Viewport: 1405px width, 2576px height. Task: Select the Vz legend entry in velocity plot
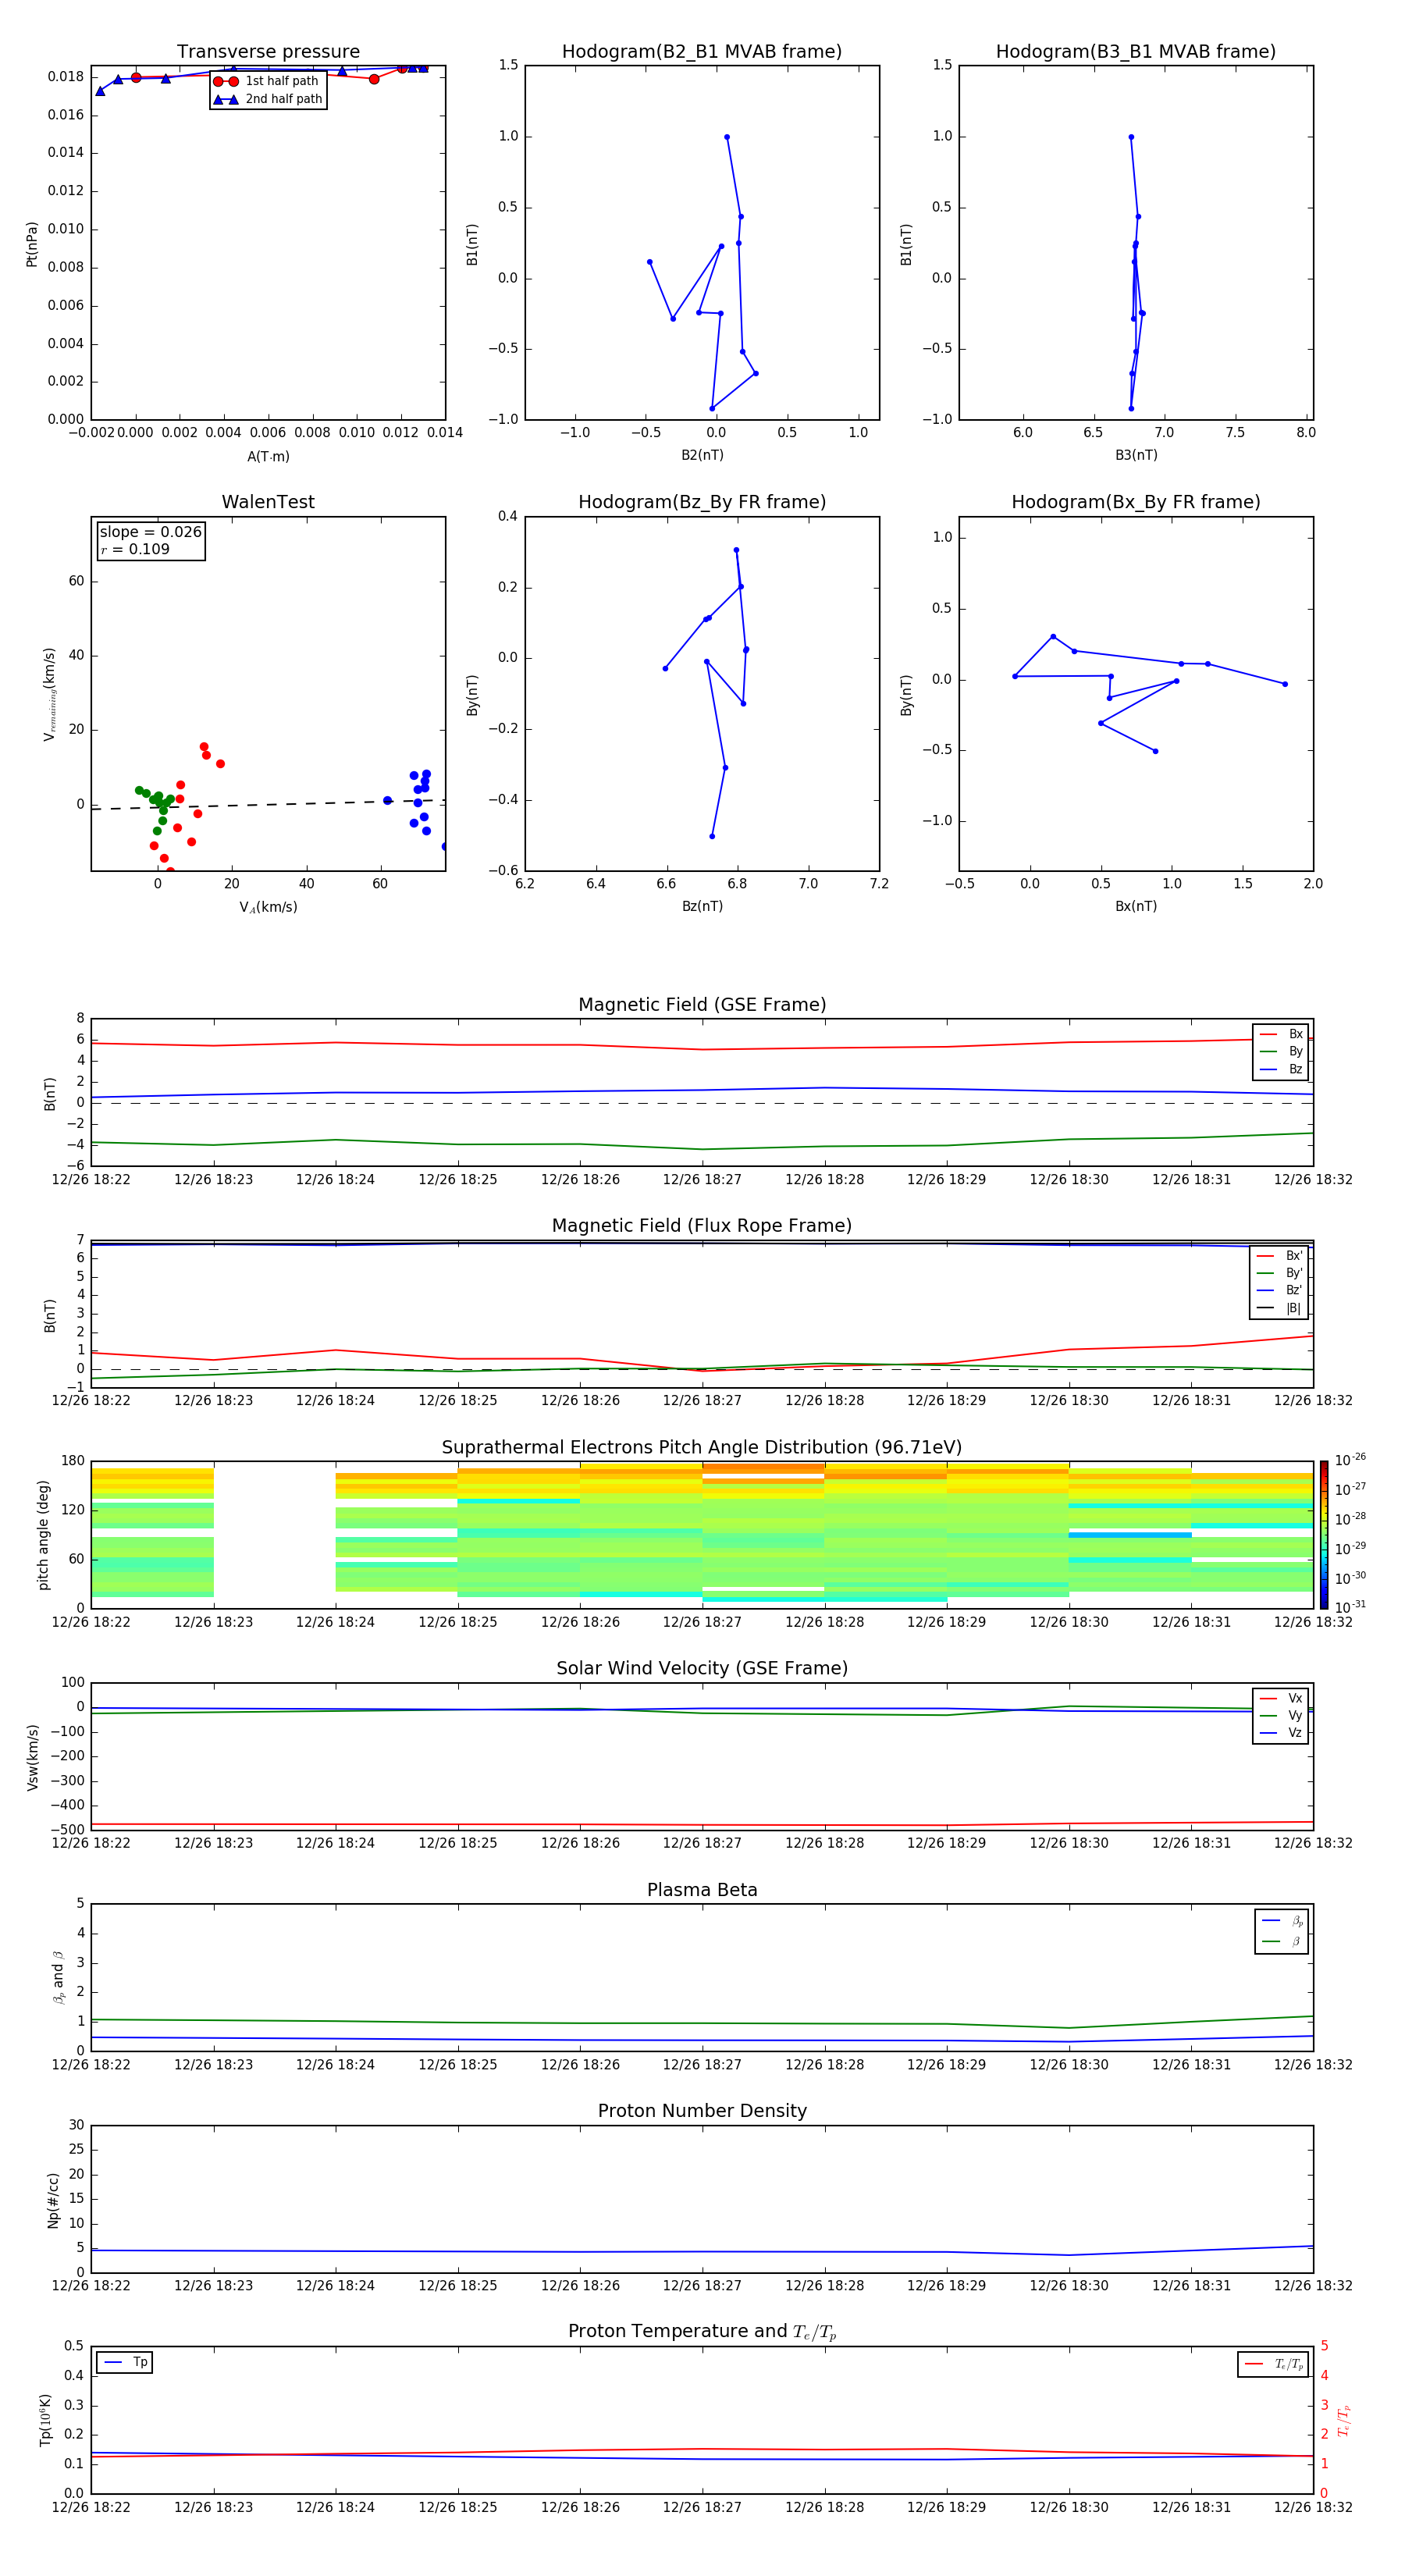pyautogui.click(x=1281, y=1733)
